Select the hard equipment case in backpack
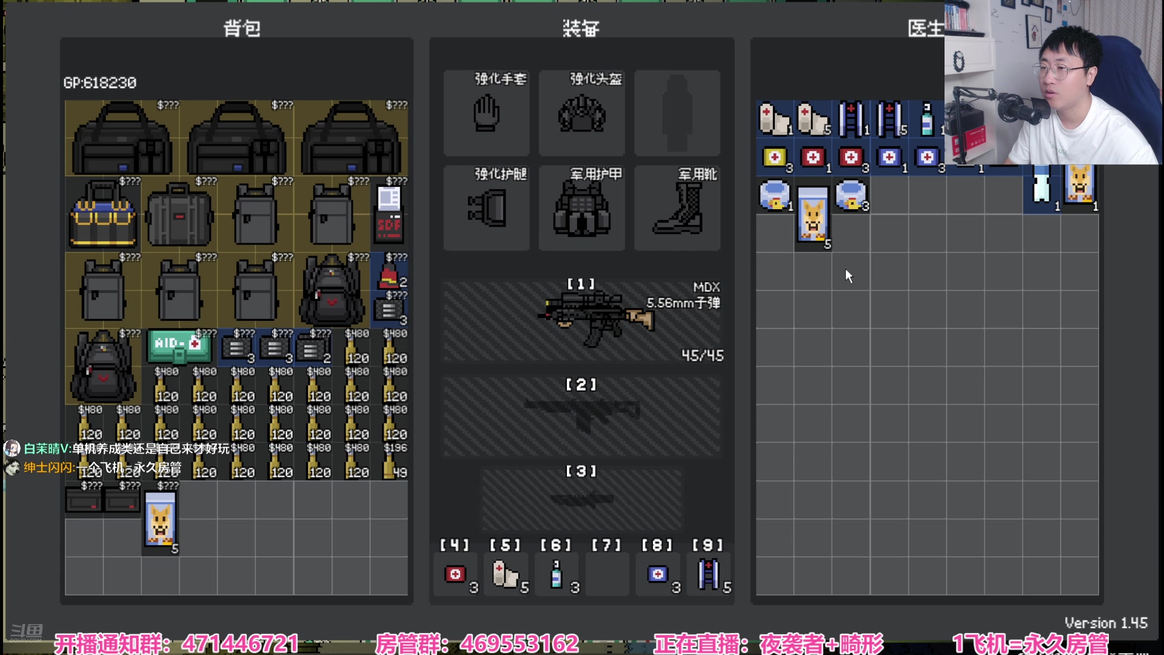The height and width of the screenshot is (655, 1164). 179,214
